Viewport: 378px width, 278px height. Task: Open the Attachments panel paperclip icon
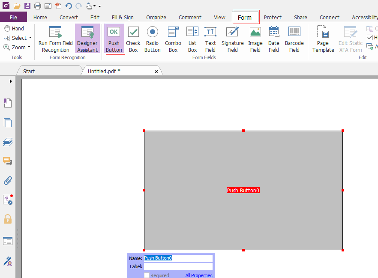(8, 180)
